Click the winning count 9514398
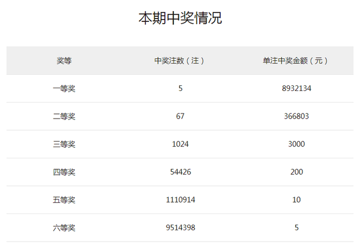 (181, 227)
